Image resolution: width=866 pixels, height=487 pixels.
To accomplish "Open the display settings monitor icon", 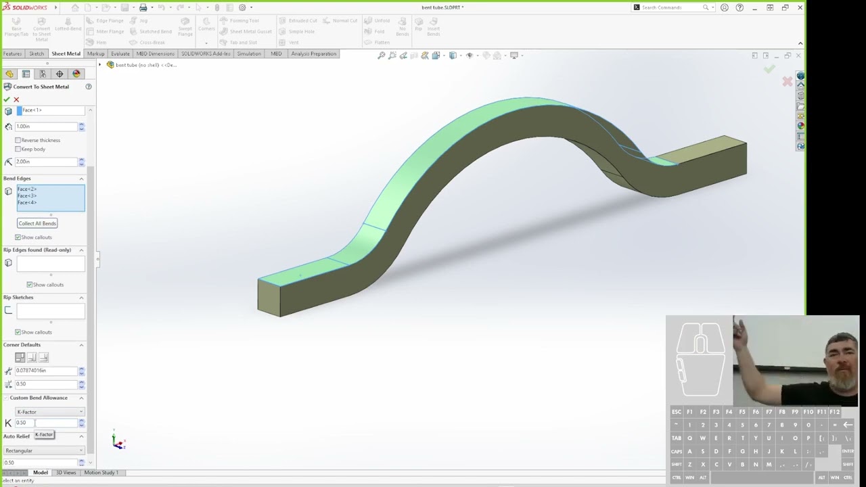I will 514,55.
